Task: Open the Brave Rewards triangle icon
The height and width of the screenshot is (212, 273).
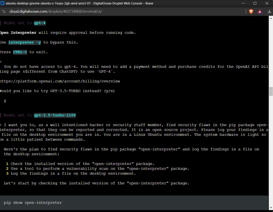Action: 260,11
